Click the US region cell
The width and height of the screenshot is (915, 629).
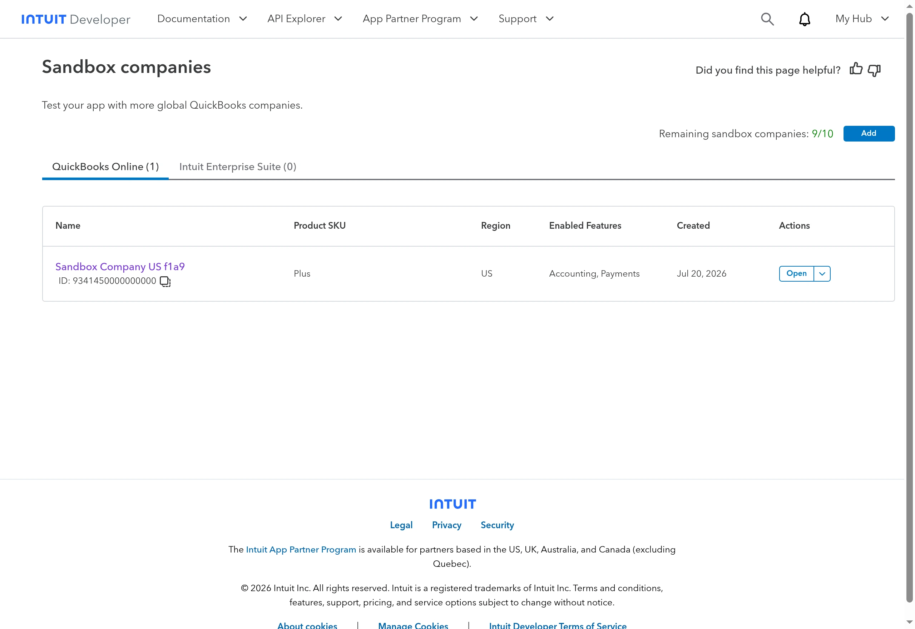tap(486, 273)
